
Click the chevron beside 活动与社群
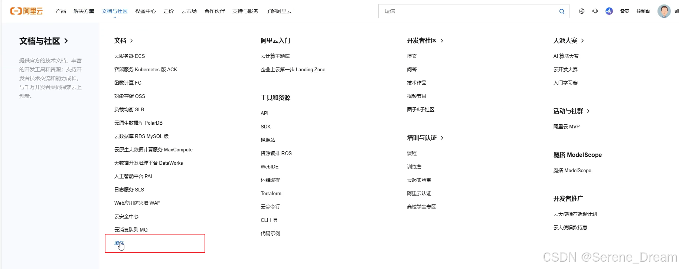[588, 111]
